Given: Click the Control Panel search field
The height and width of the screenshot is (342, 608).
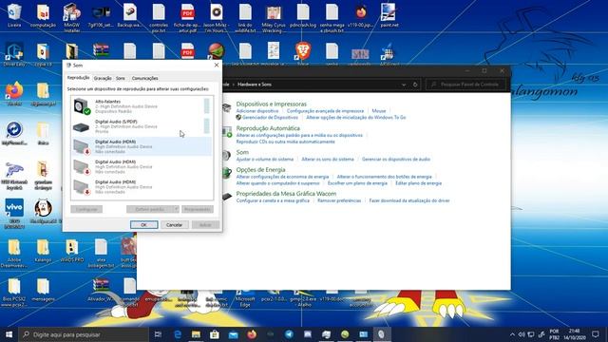Looking at the screenshot, I should pyautogui.click(x=466, y=85).
